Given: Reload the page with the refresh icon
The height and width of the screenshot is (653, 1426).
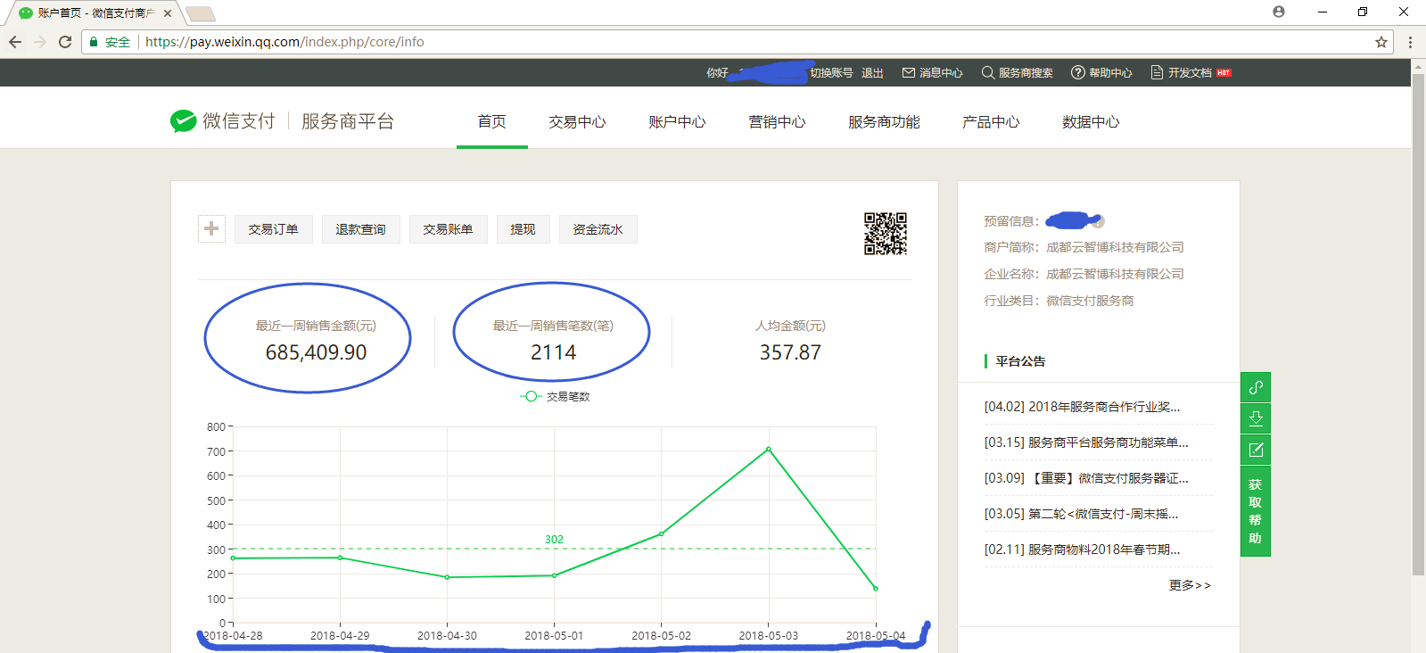Looking at the screenshot, I should click(65, 42).
